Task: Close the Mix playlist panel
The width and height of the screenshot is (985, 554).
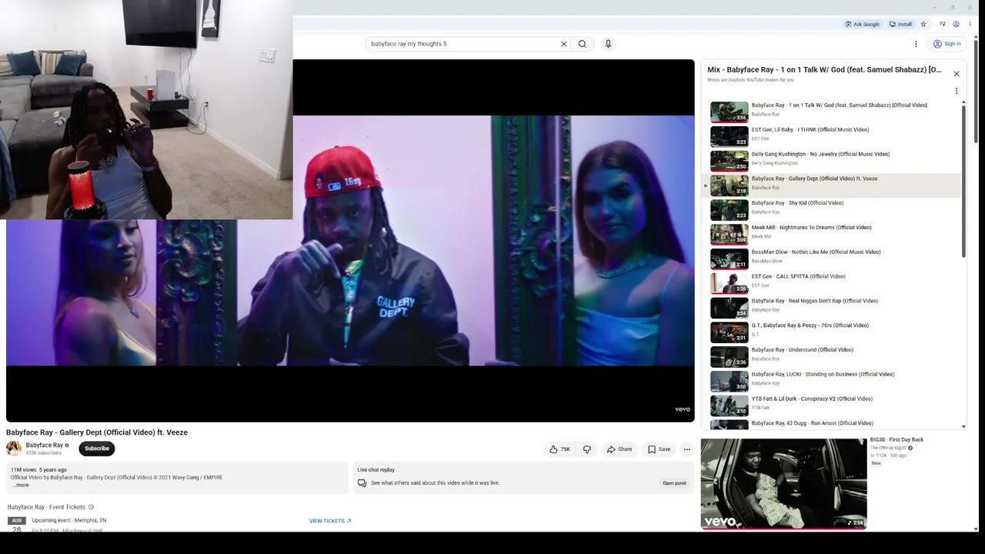Action: [957, 74]
